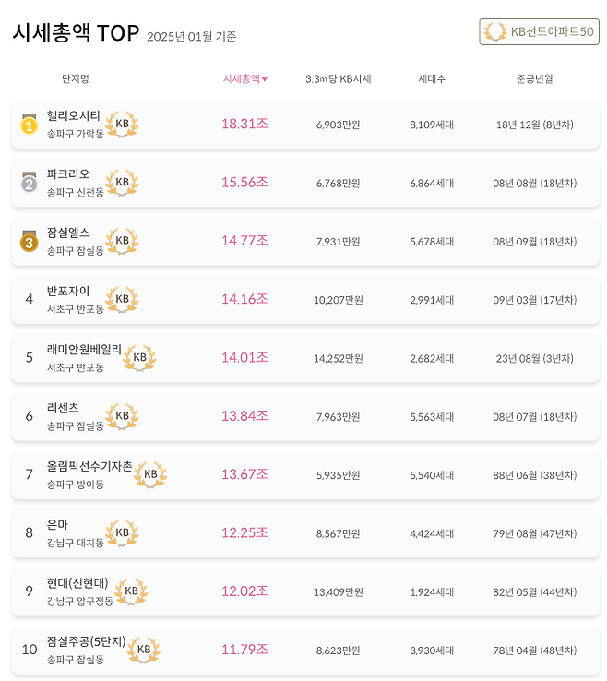607x681 pixels.
Task: Open the 현대(신현대) apartment link
Action: [77, 583]
